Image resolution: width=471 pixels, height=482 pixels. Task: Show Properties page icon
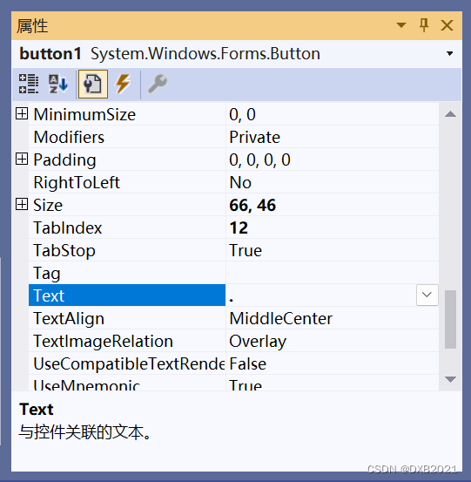(93, 84)
